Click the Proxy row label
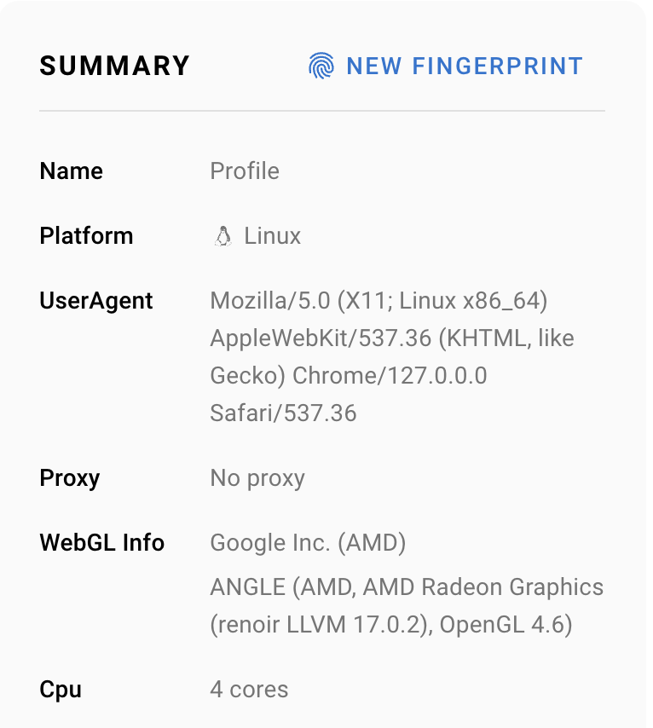Screen dimensions: 653x728 tap(69, 478)
